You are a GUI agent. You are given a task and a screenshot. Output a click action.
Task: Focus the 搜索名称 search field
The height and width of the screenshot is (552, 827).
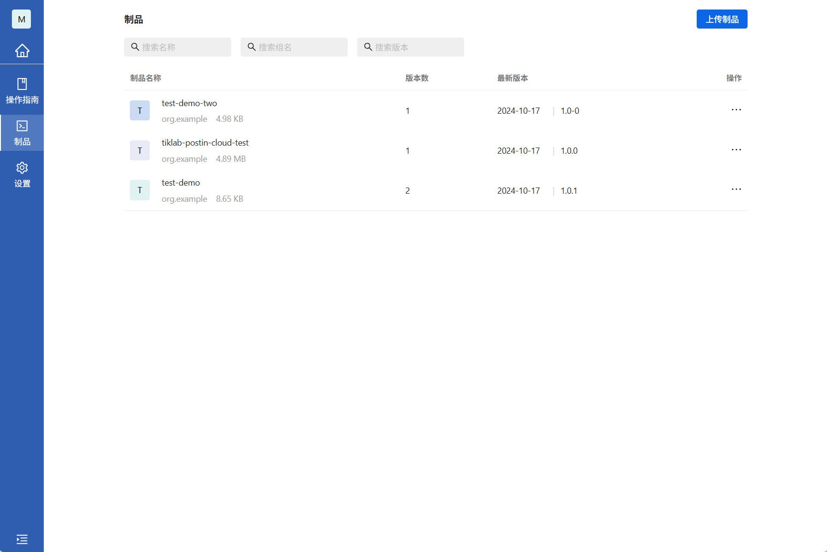click(x=177, y=47)
